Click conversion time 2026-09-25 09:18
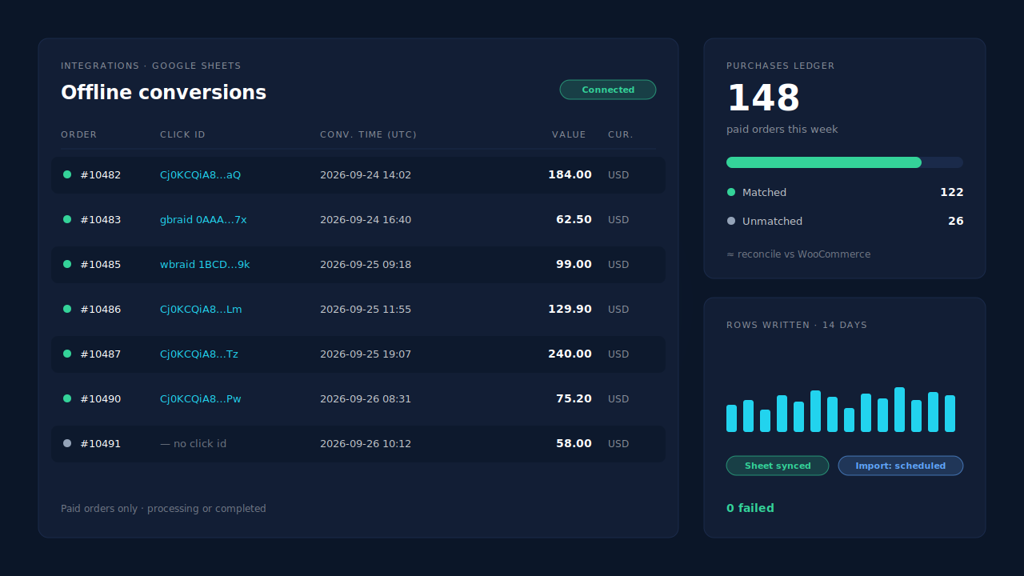1024x576 pixels. [x=366, y=264]
